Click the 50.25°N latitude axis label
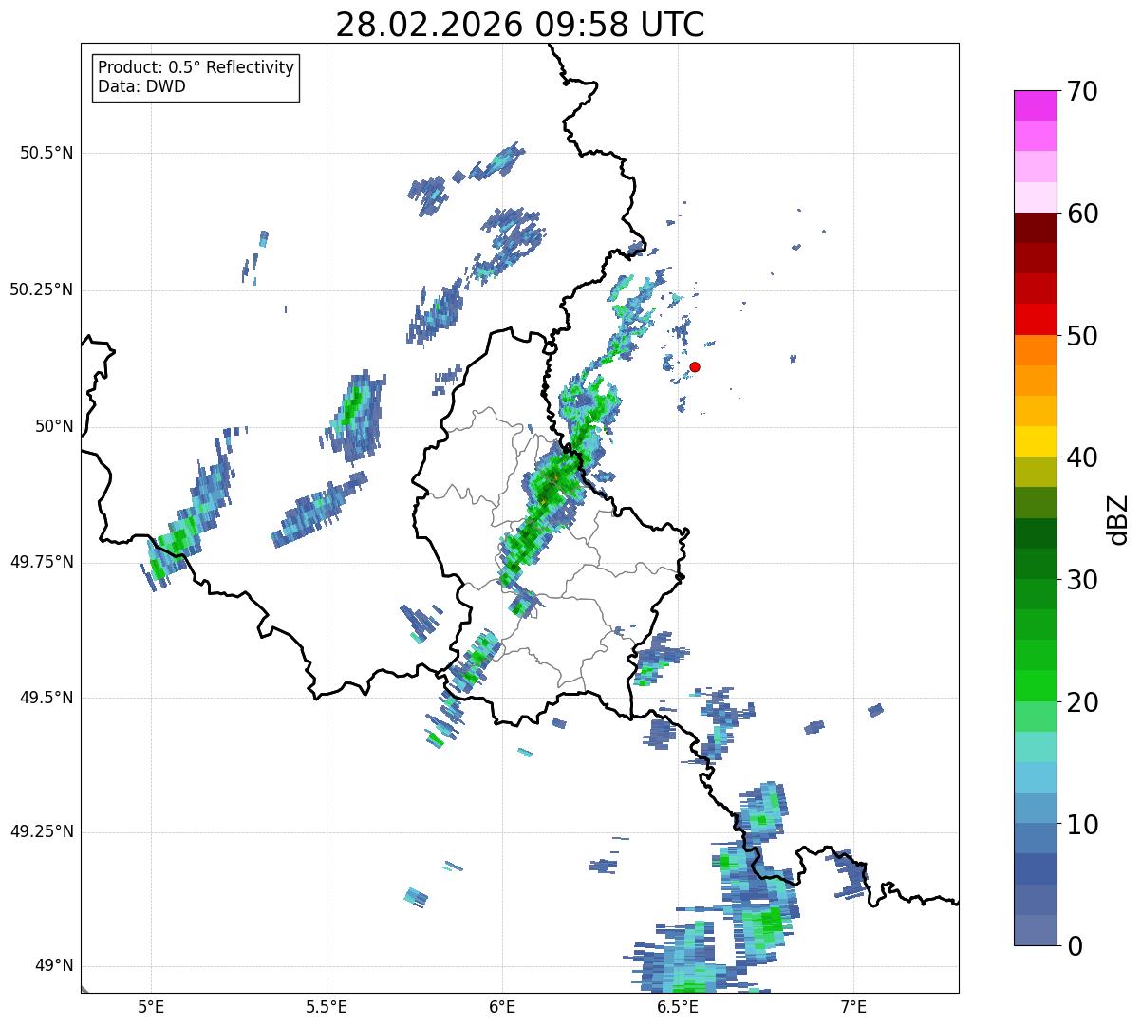This screenshot has height=1026, width=1141. pyautogui.click(x=42, y=289)
